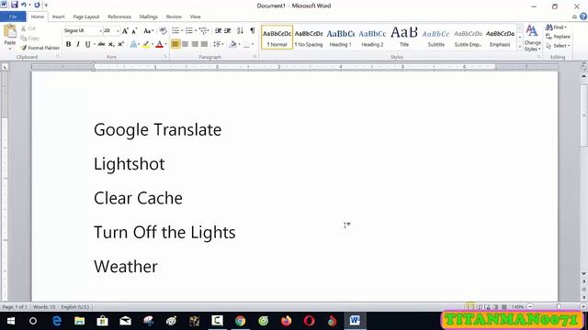Toggle bold formatting
Image resolution: width=588 pixels, height=330 pixels.
[x=68, y=44]
